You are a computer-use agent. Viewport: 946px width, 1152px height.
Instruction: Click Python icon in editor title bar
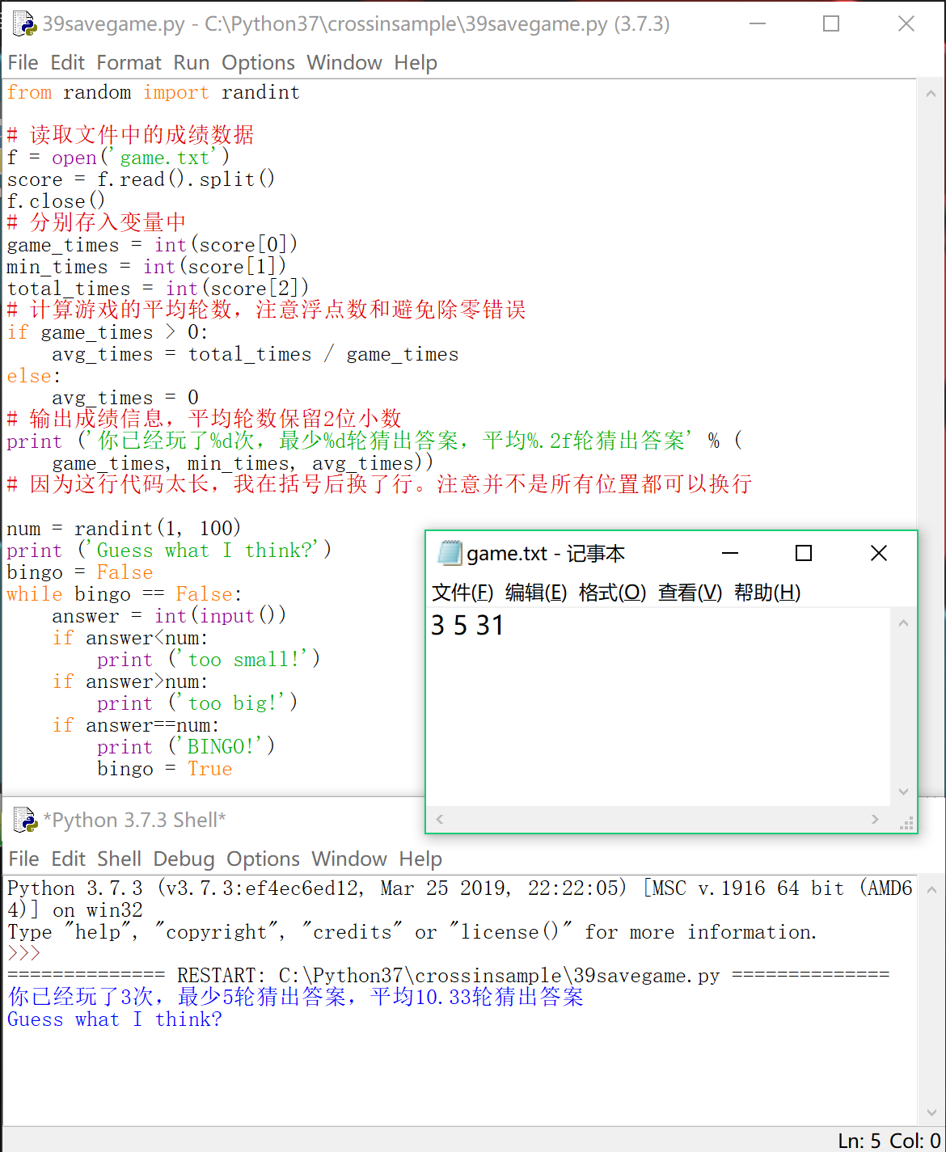(25, 24)
